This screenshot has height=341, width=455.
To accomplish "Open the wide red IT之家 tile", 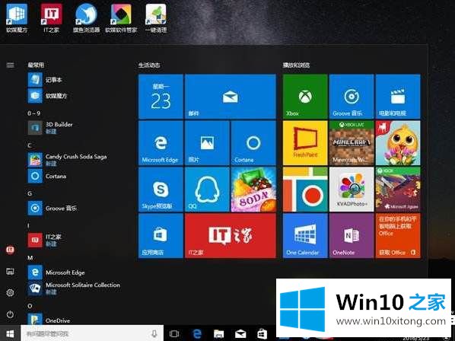I will [230, 236].
